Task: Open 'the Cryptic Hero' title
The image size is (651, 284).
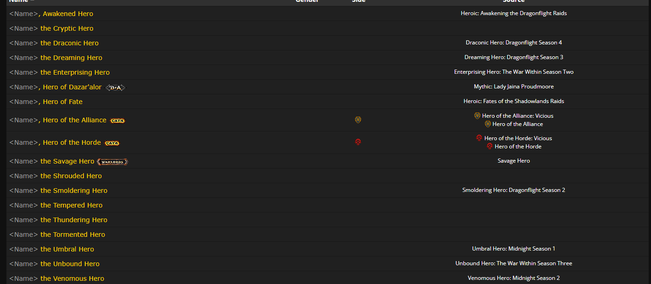Action: (67, 28)
